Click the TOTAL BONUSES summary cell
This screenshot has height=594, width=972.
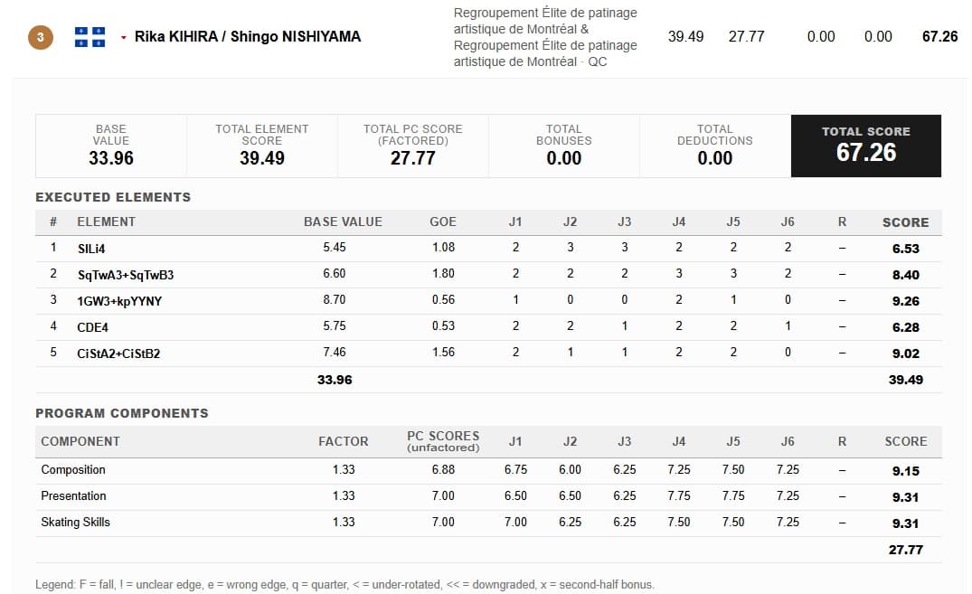click(x=564, y=146)
